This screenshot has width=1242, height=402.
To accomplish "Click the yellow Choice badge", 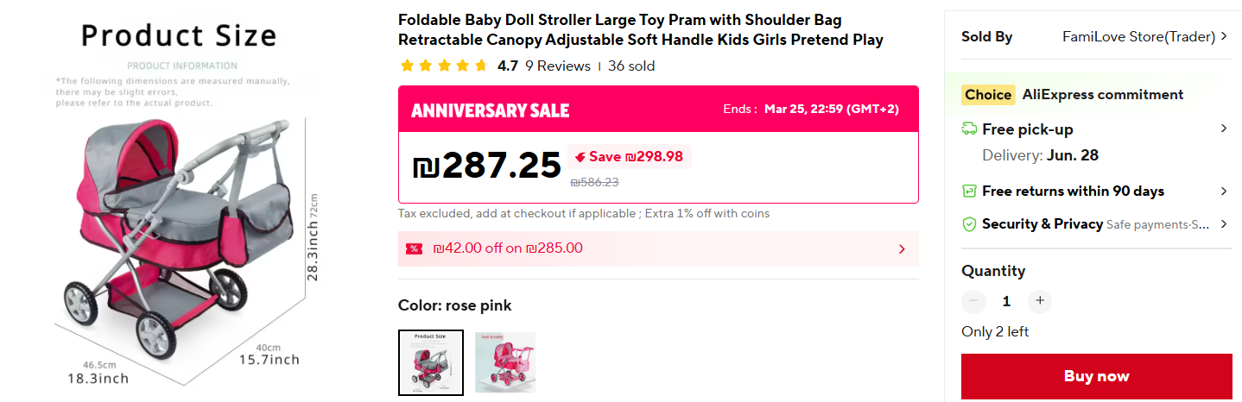I will [x=987, y=95].
